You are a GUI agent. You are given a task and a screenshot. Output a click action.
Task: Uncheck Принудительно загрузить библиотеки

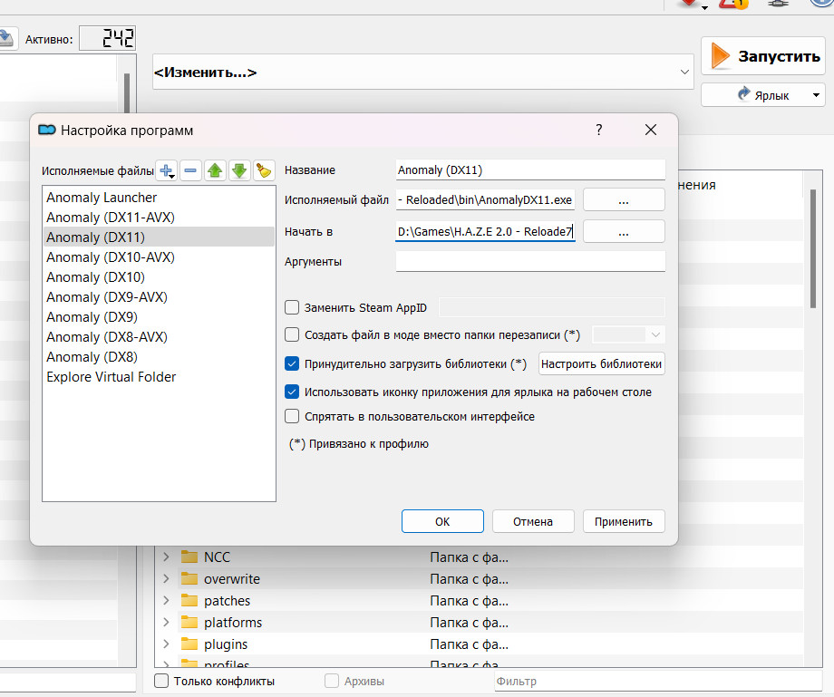pos(292,363)
